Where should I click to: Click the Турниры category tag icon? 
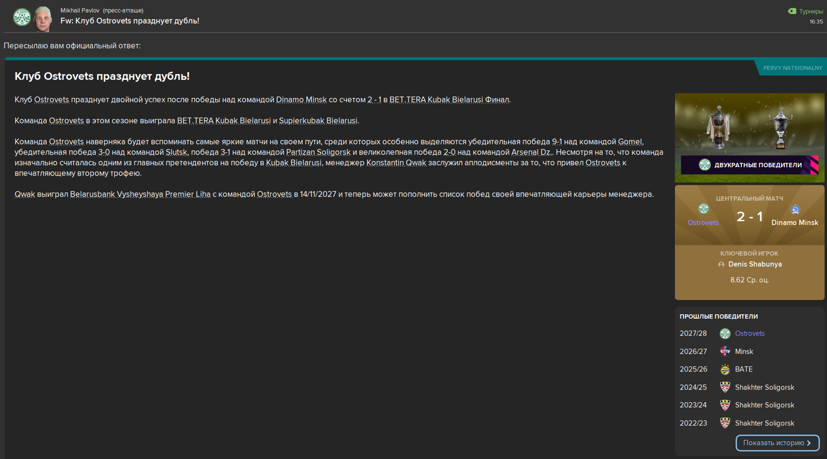point(792,11)
